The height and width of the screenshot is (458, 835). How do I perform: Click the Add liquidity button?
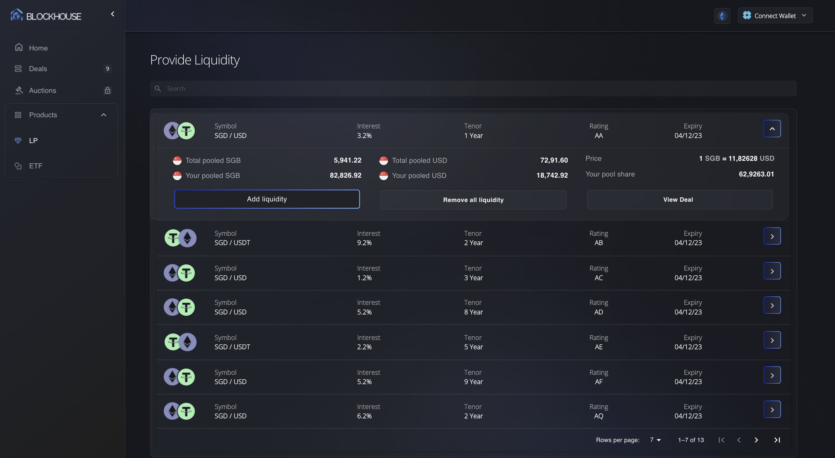(x=267, y=199)
